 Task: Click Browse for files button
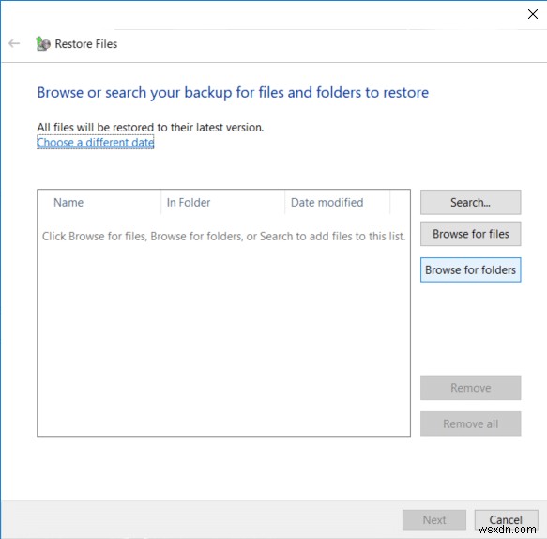pyautogui.click(x=470, y=234)
